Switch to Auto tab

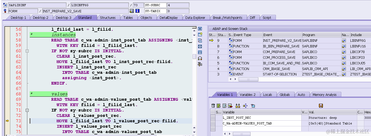point(301,95)
